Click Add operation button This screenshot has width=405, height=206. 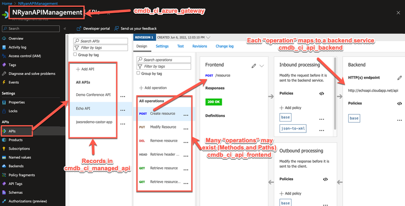(x=153, y=88)
